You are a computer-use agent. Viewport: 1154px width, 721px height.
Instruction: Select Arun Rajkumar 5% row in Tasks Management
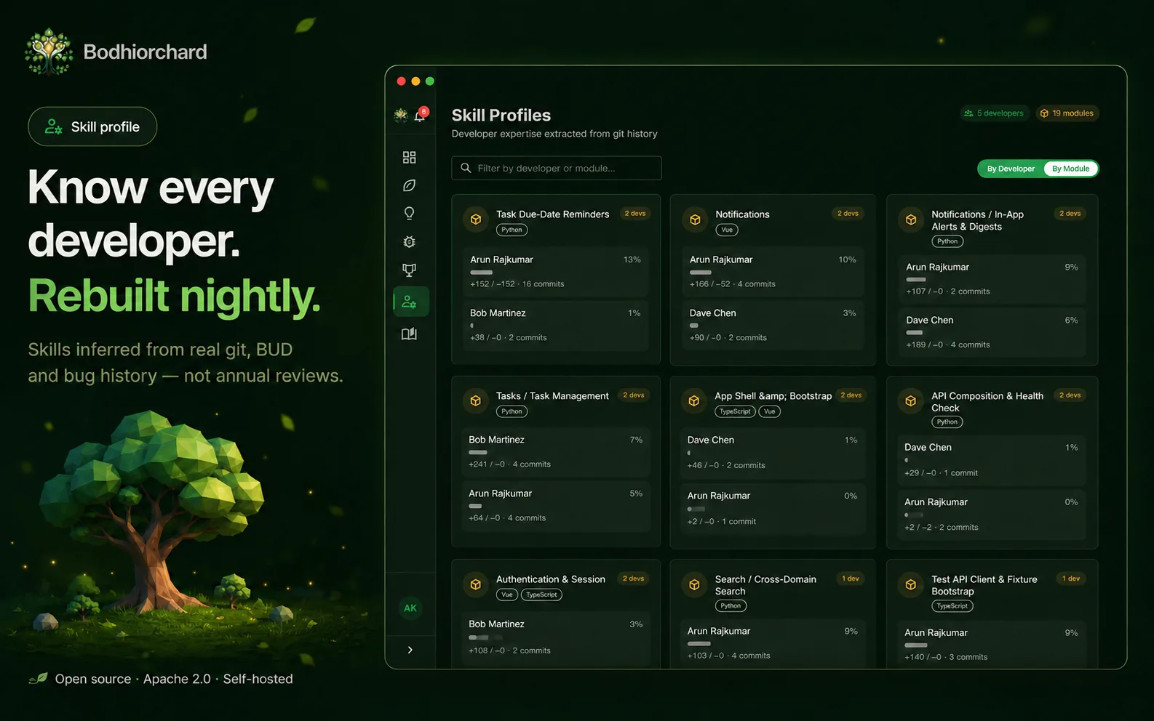click(556, 505)
